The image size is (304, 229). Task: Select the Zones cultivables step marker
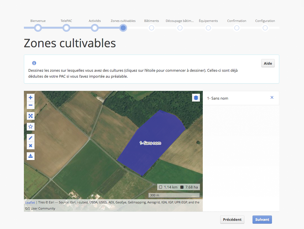[123, 28]
